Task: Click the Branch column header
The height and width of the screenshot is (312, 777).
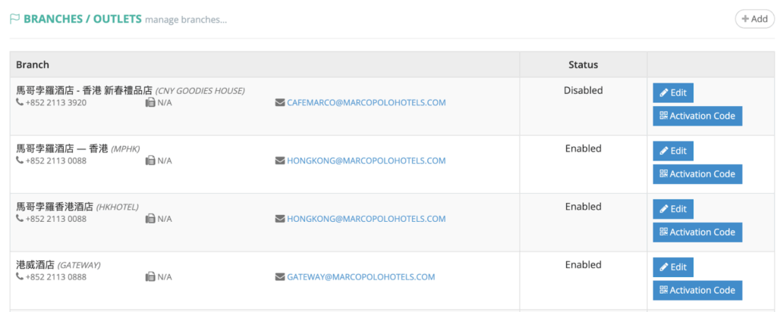Action: [x=33, y=64]
